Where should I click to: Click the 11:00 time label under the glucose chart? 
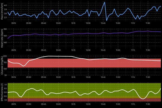117,77
